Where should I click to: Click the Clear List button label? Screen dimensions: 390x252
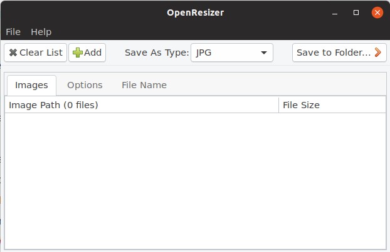pos(41,53)
